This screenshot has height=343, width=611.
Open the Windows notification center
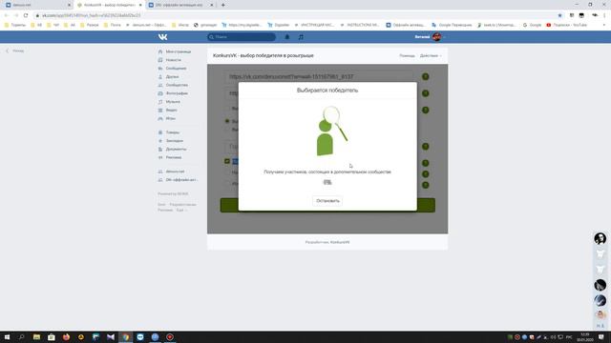[x=601, y=337]
